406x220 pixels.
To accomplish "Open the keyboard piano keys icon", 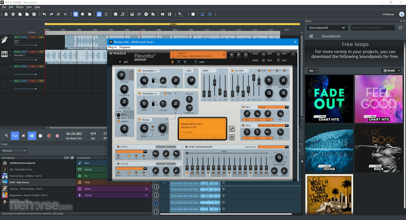I will tap(132, 14).
